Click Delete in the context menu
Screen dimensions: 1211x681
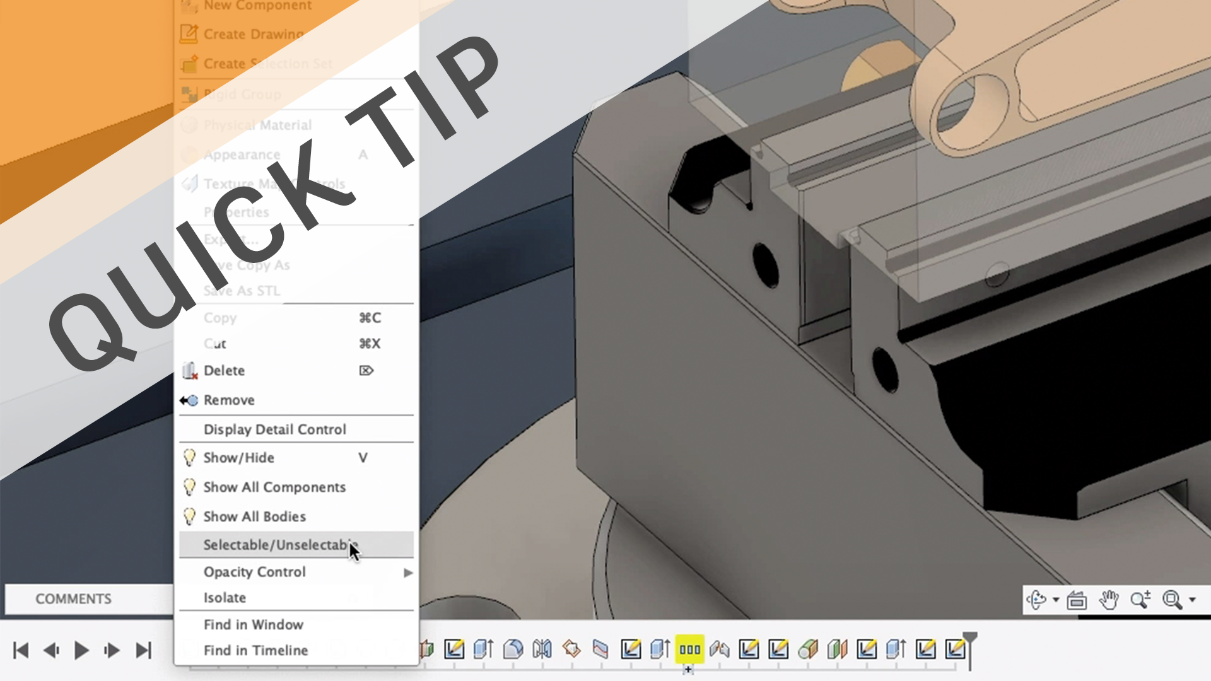(x=224, y=371)
